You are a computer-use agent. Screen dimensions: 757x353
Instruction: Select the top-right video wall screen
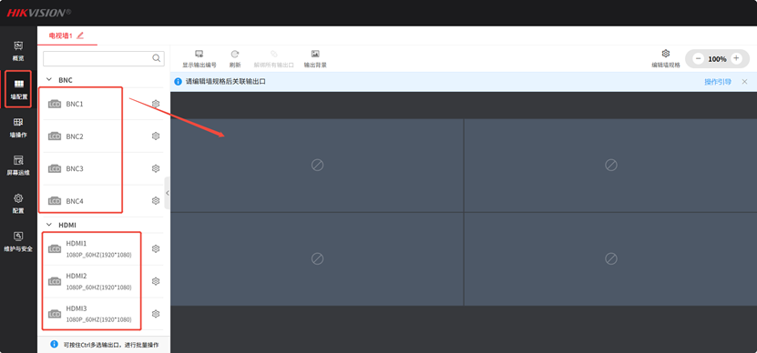point(610,166)
